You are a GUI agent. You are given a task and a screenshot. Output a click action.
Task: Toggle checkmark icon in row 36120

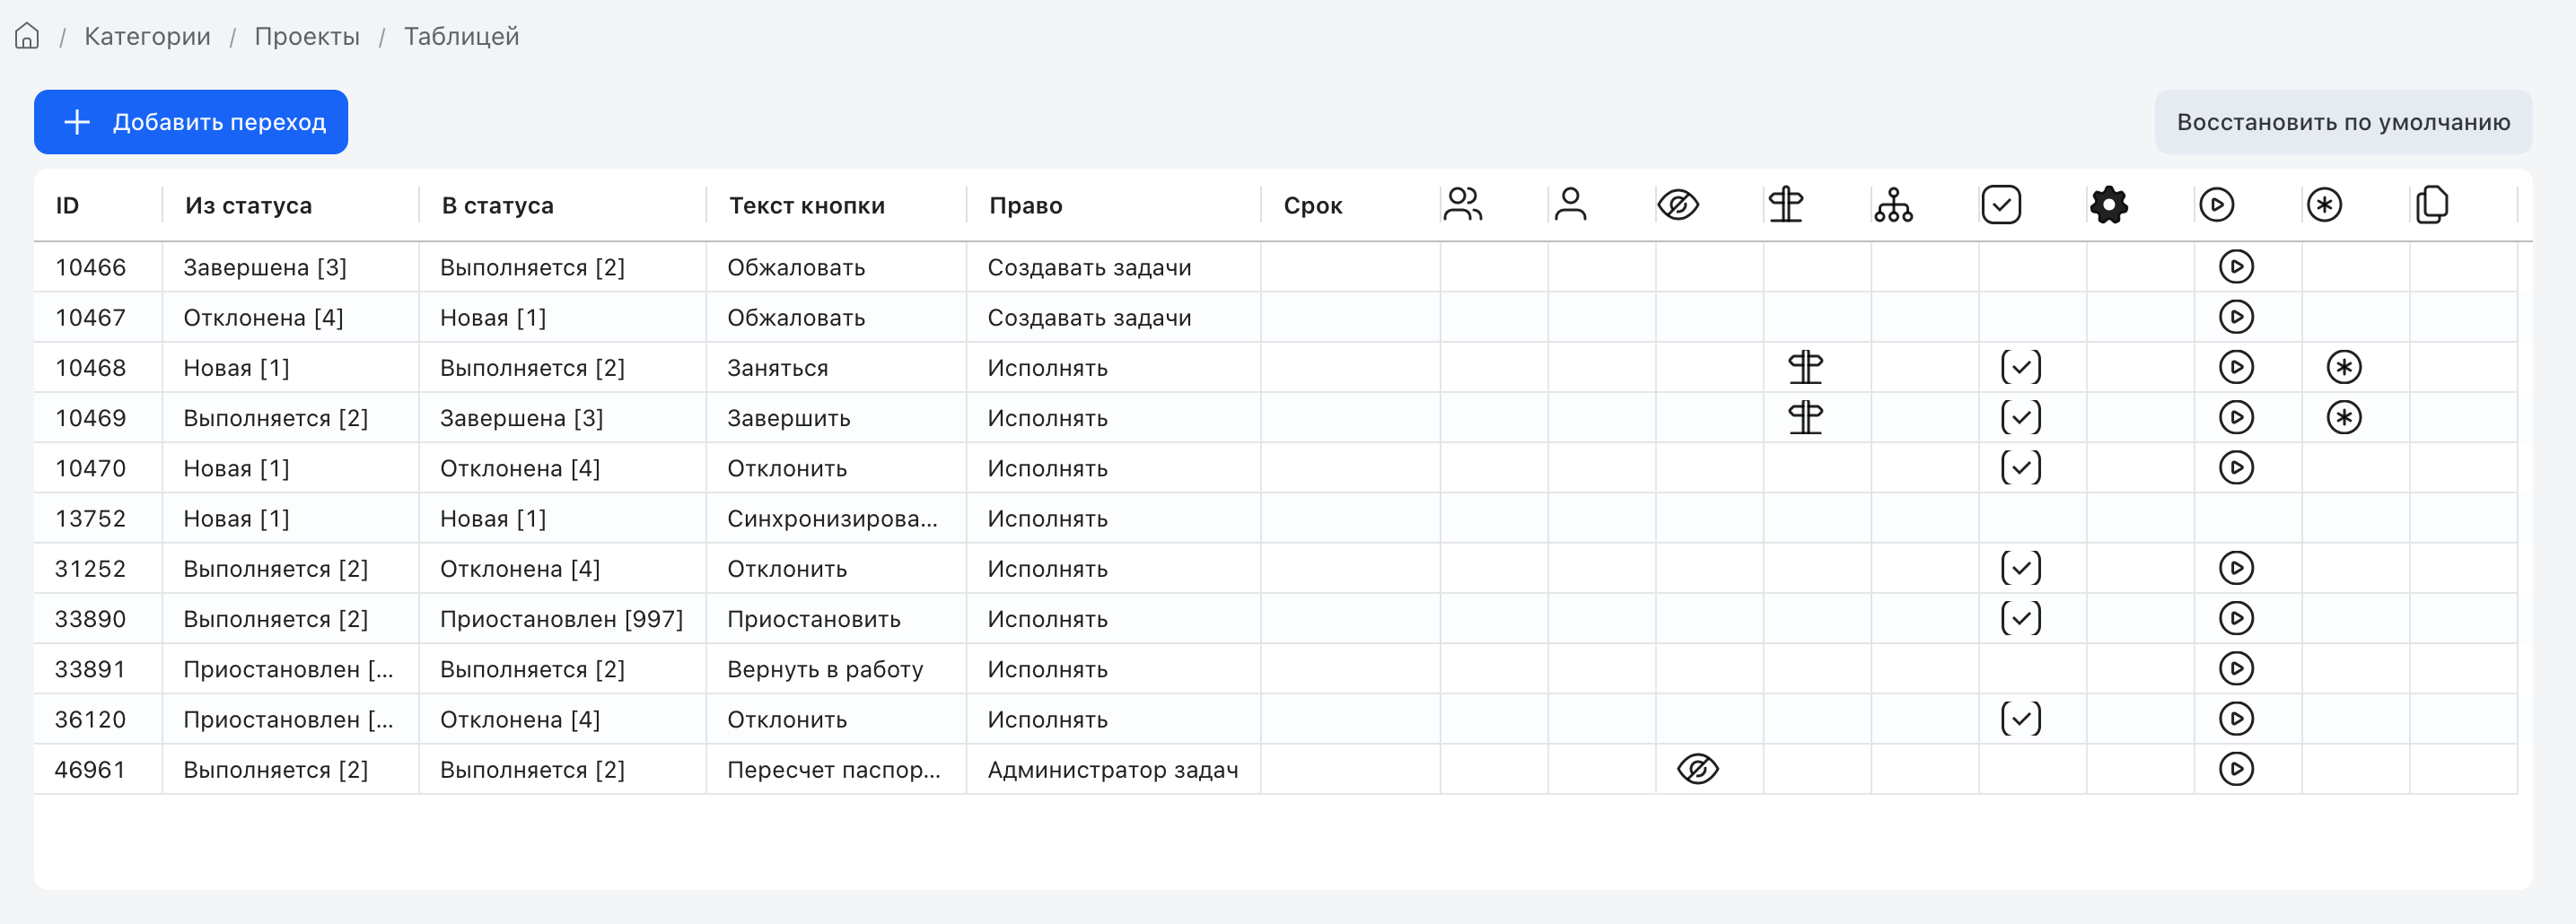pos(2021,718)
